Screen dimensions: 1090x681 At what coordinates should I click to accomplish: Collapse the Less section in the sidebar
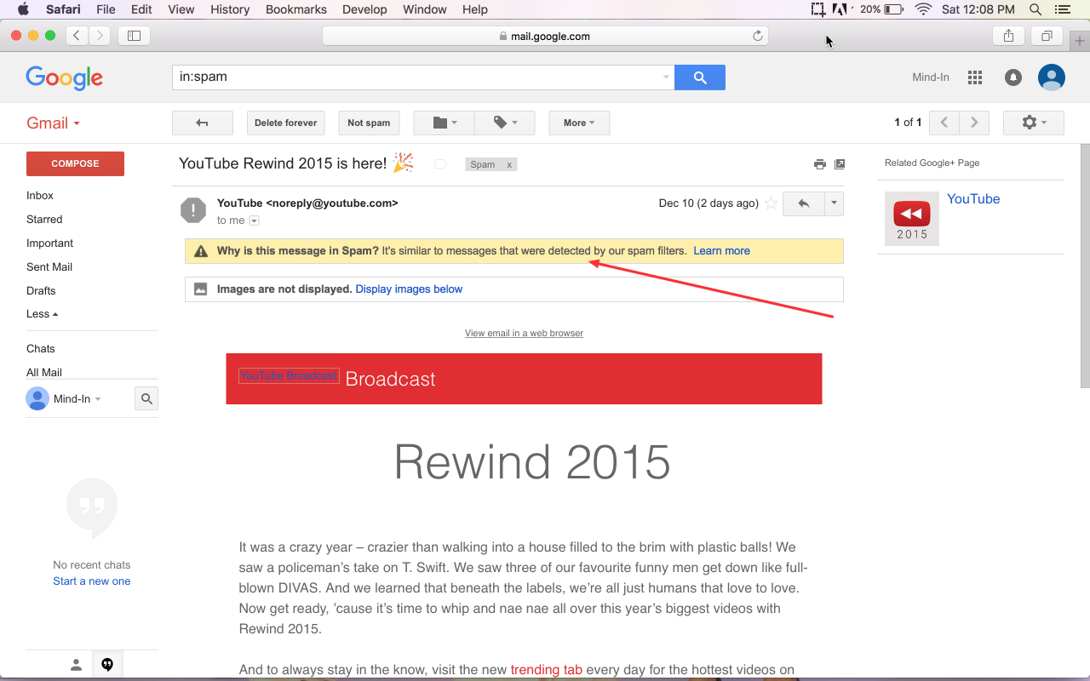coord(41,313)
